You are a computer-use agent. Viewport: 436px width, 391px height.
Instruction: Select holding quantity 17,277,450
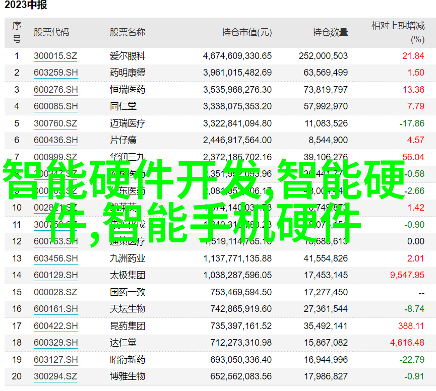pos(326,292)
